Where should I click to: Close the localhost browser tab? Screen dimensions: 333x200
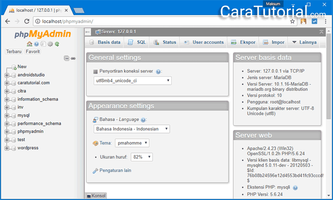pos(66,10)
